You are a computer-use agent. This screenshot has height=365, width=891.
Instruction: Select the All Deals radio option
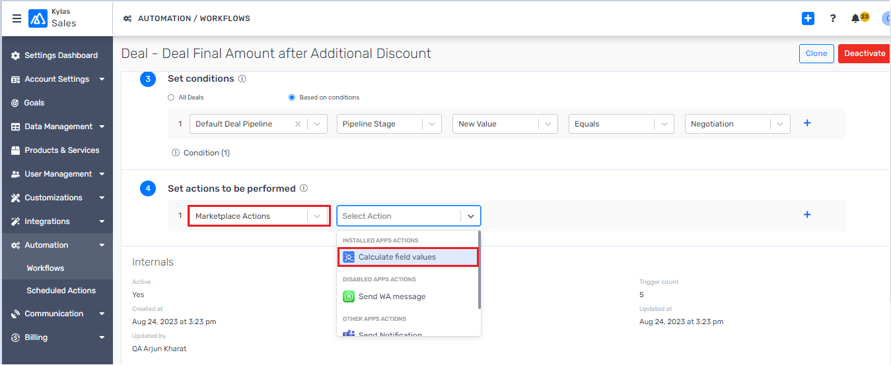[171, 98]
